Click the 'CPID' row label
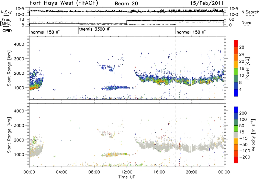 pos(7,31)
